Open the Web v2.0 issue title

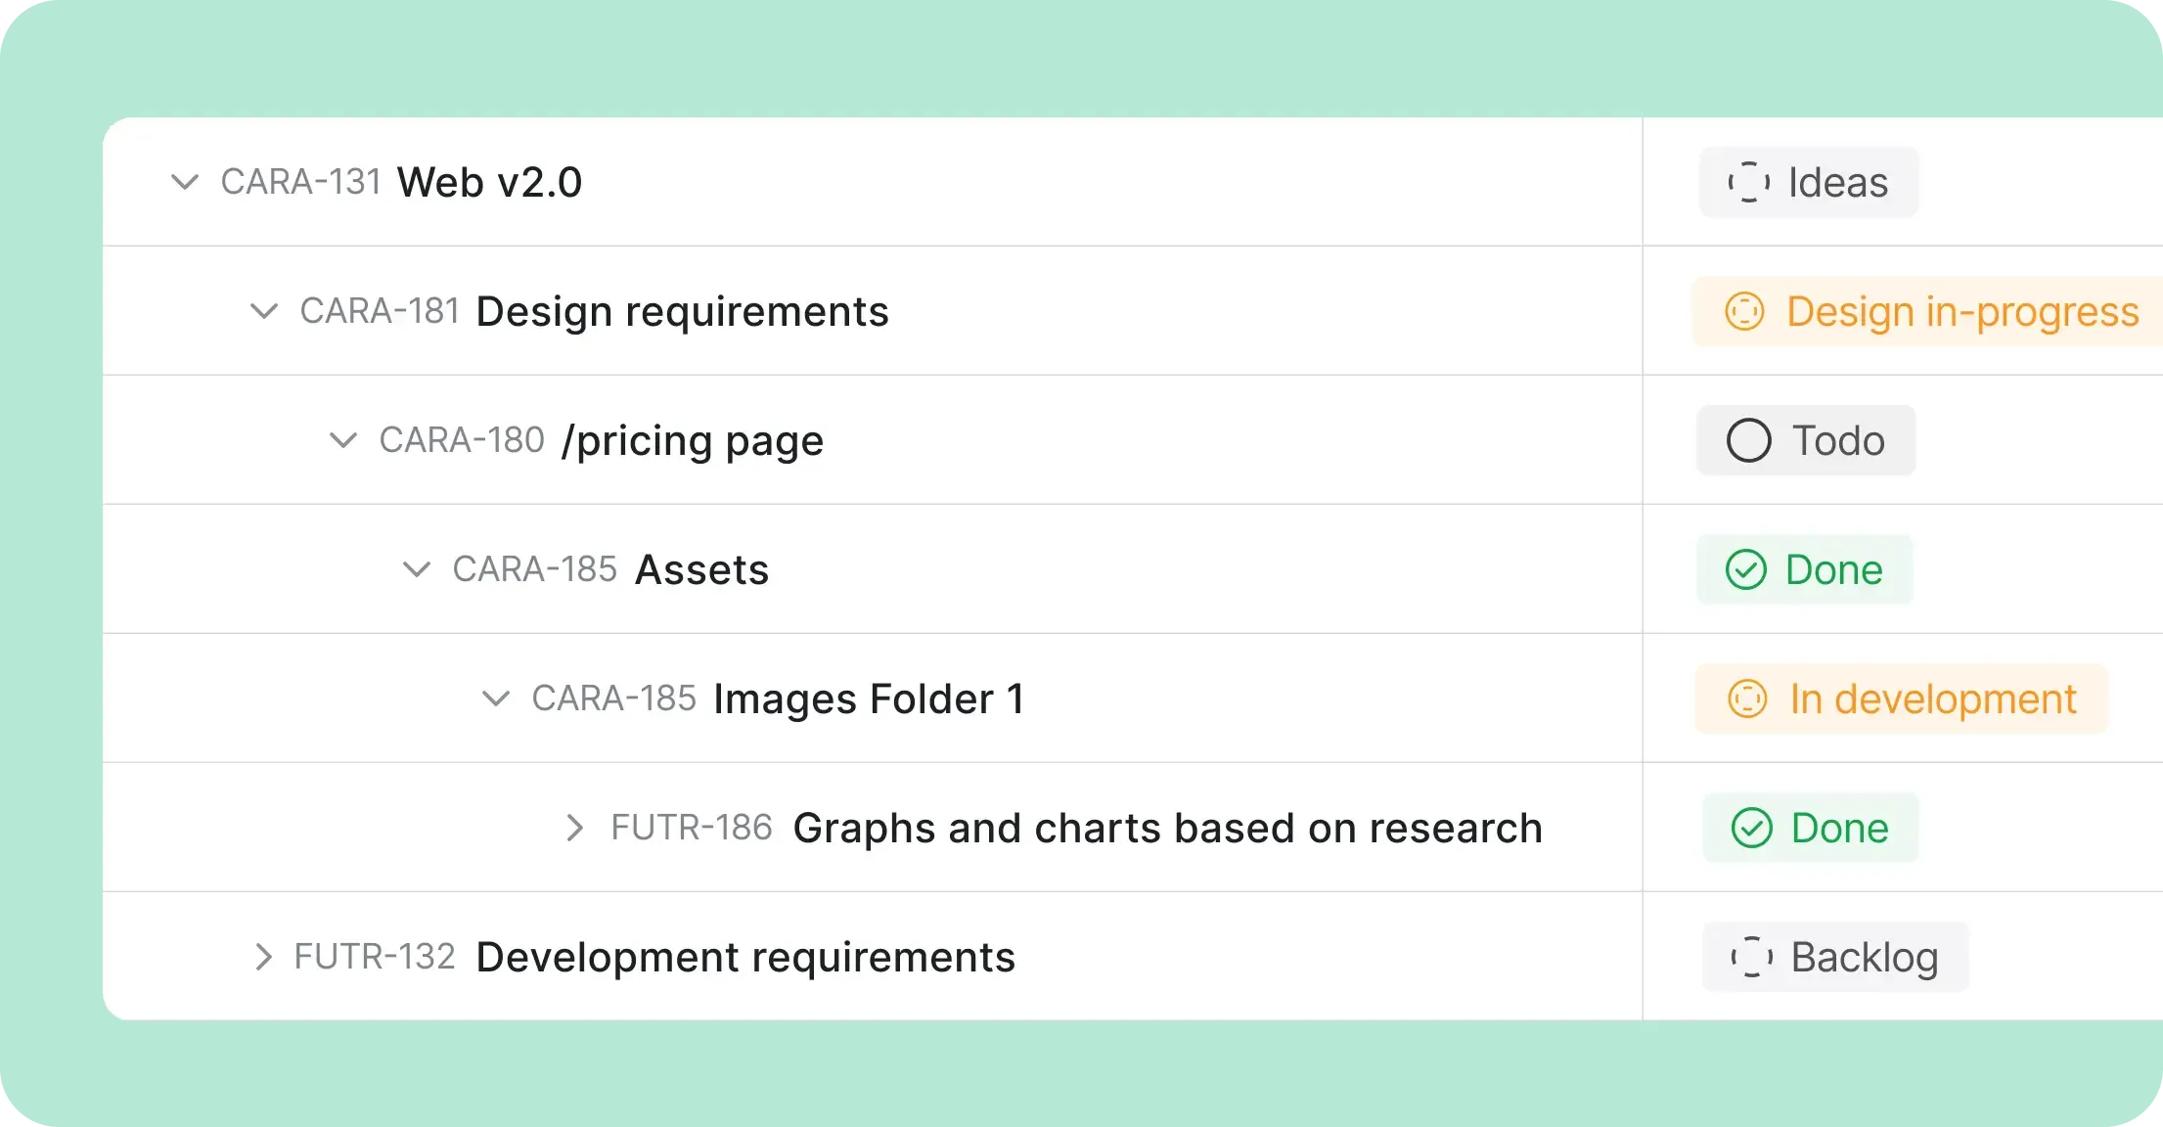pos(489,183)
